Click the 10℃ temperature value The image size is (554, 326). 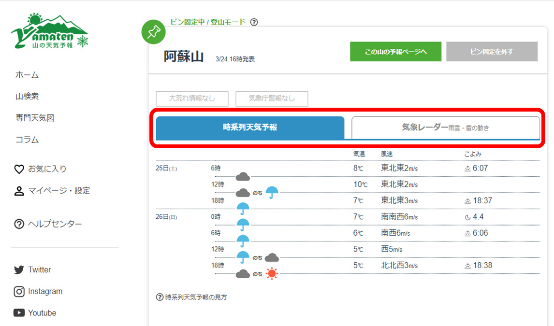tap(360, 184)
